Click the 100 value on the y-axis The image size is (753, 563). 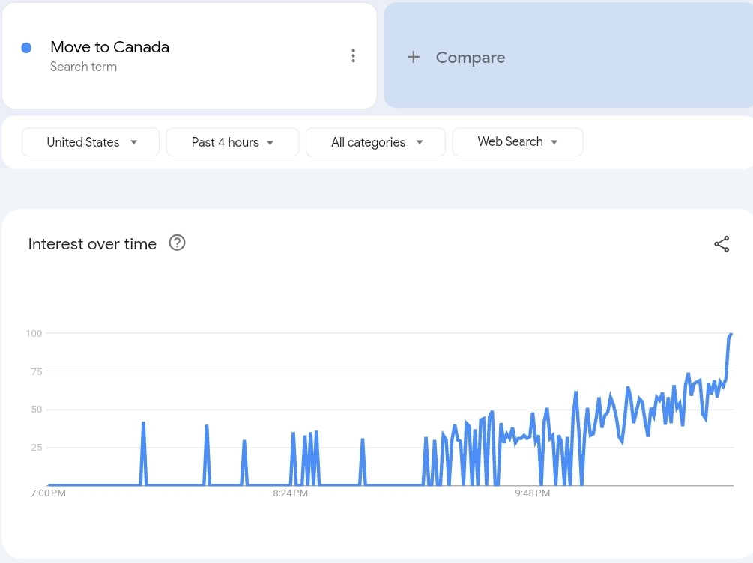click(34, 333)
